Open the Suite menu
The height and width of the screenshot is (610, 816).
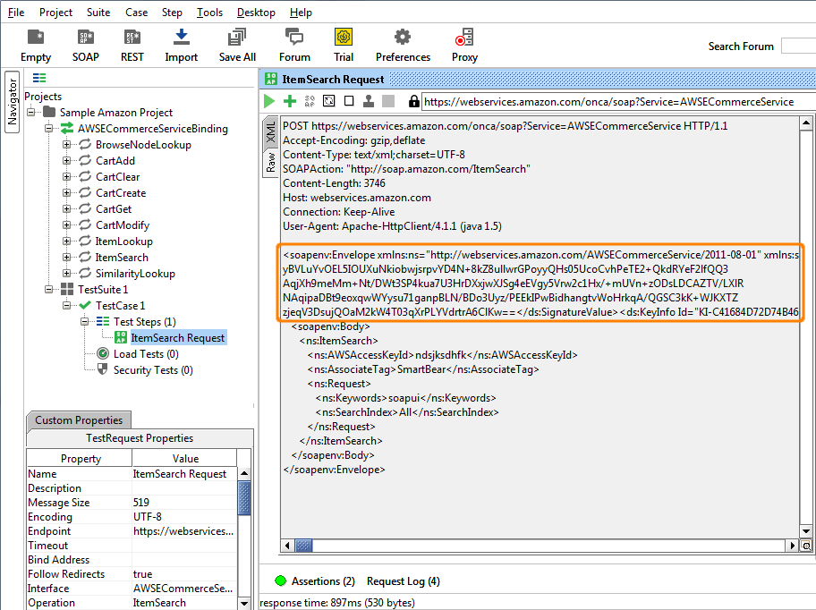point(98,12)
